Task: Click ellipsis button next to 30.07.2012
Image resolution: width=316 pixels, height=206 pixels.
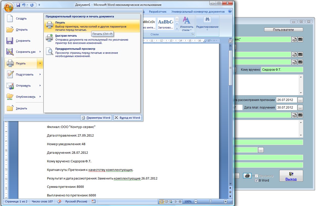Action: tap(300, 108)
